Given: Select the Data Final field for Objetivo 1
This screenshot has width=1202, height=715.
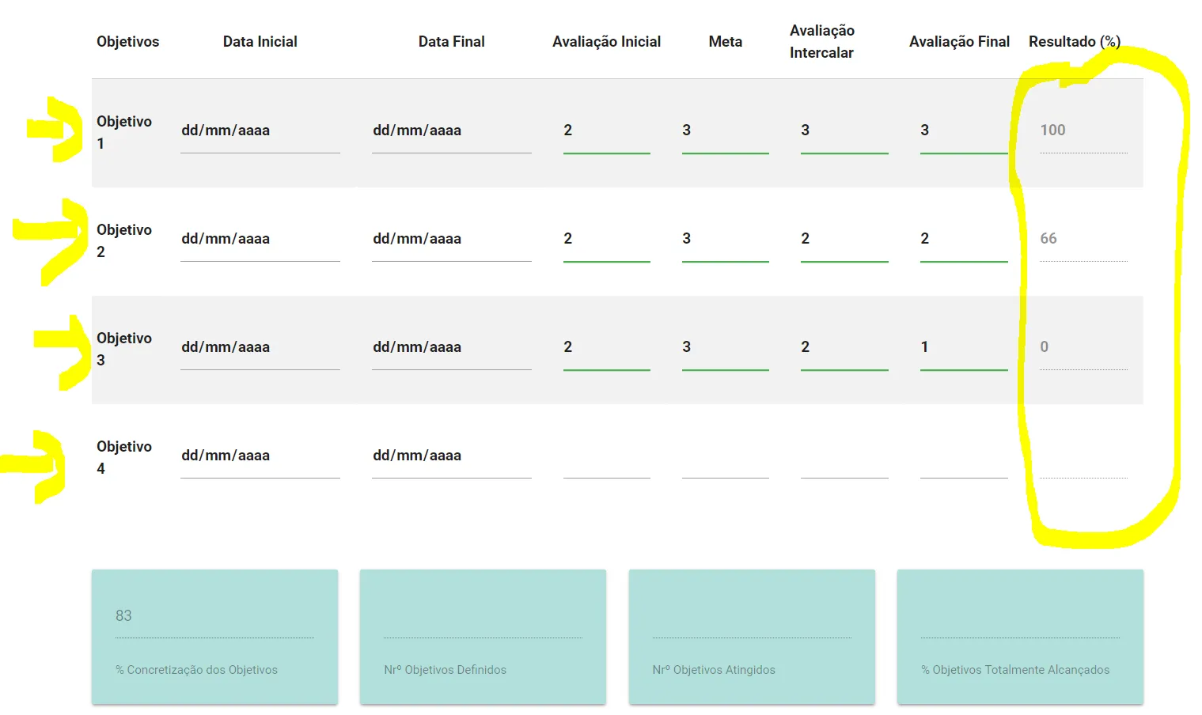Looking at the screenshot, I should pos(451,131).
